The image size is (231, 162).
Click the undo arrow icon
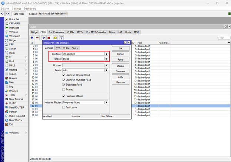click(x=2, y=14)
